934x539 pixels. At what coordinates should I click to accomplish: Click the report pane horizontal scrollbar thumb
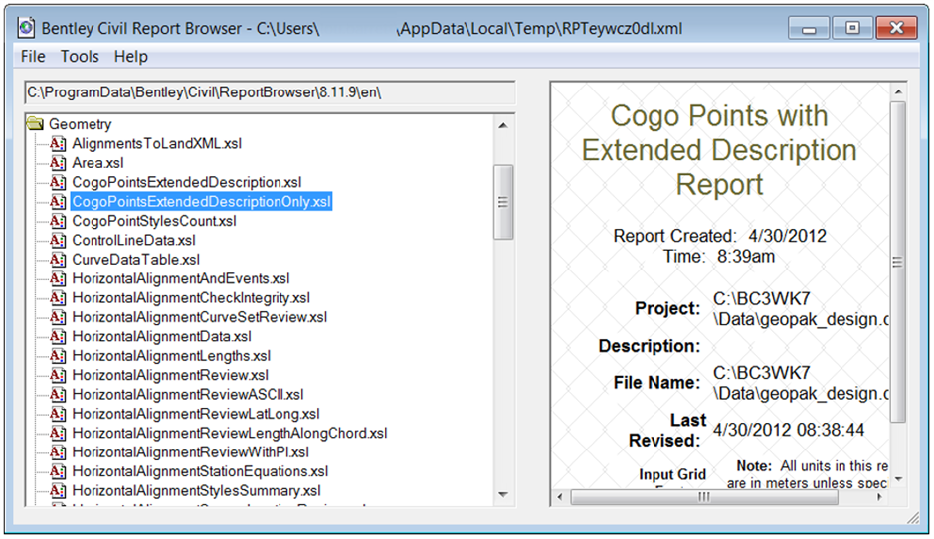click(704, 496)
